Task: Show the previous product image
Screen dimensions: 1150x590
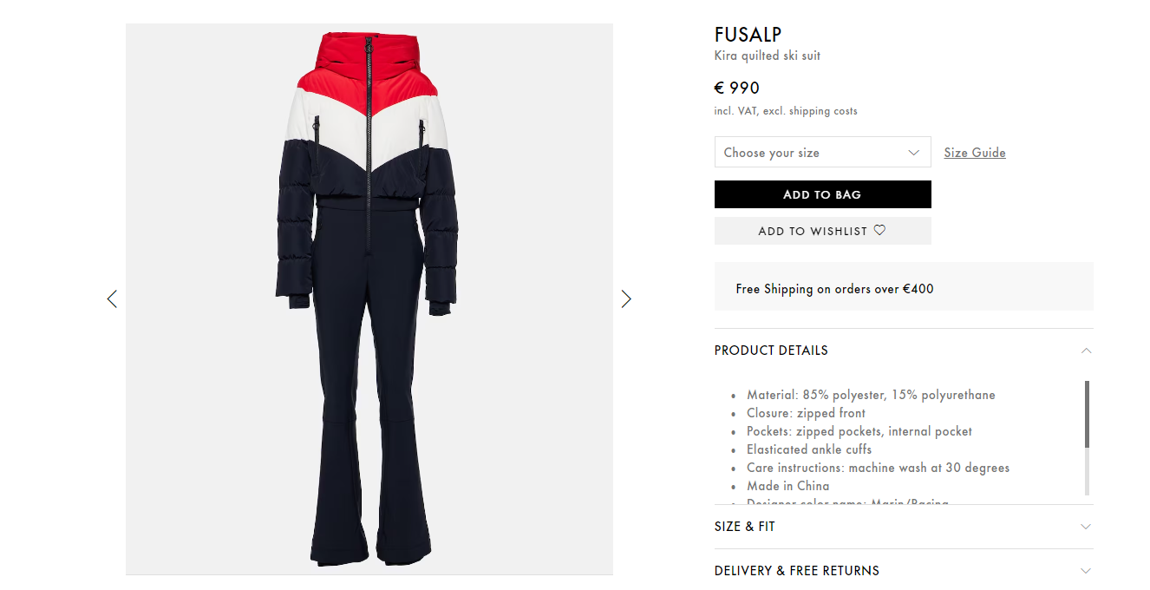Action: tap(112, 299)
